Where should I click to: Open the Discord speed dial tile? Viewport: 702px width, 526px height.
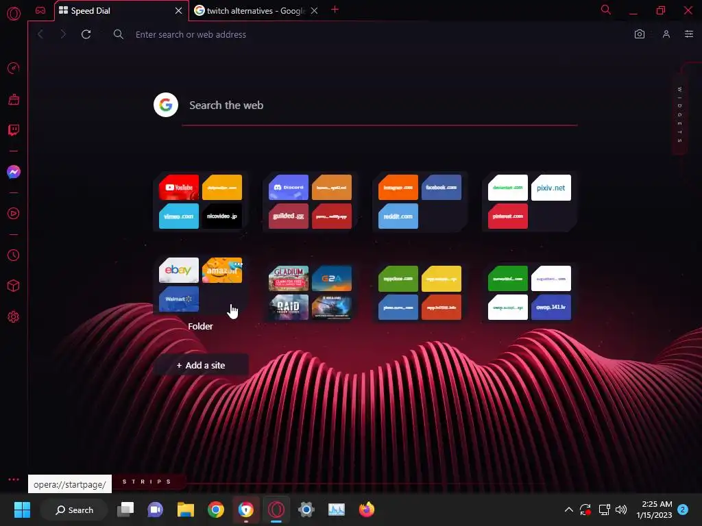pos(289,188)
